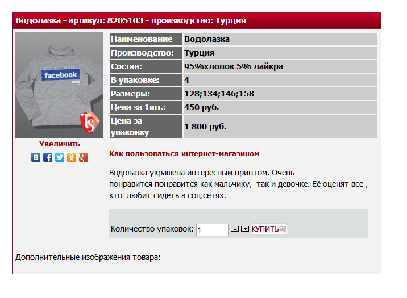Share on Google Plus icon
The image size is (407, 298).
84,157
